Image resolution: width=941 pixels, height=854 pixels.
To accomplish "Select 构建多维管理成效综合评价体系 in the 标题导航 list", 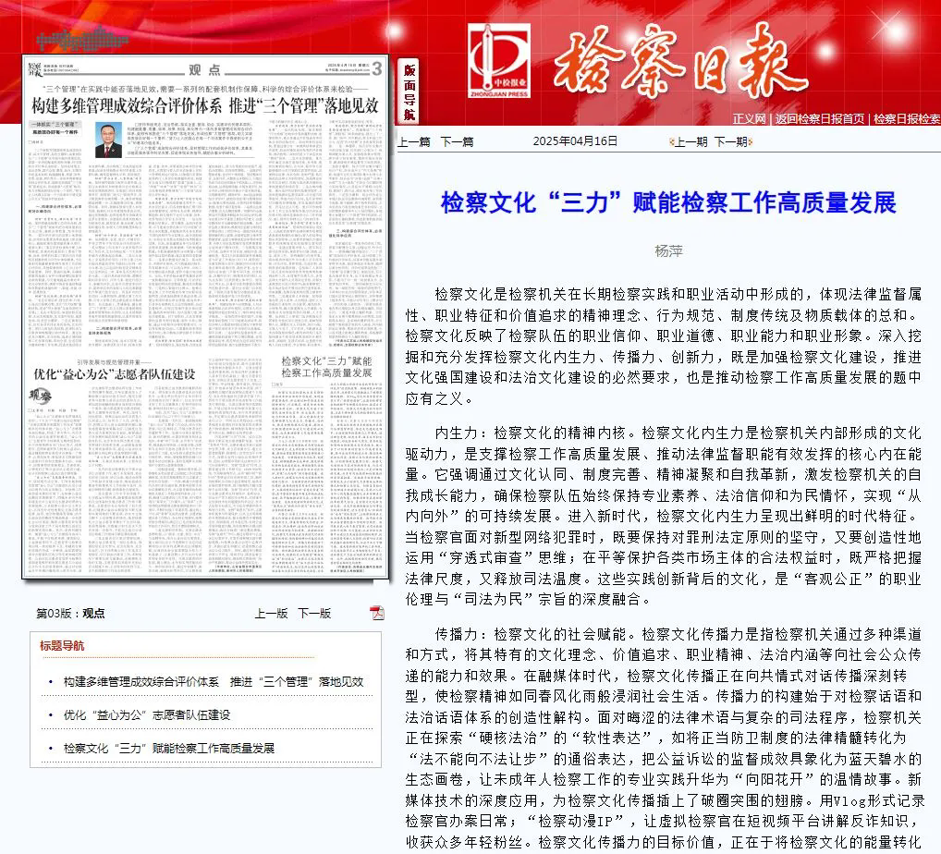I will (x=214, y=681).
